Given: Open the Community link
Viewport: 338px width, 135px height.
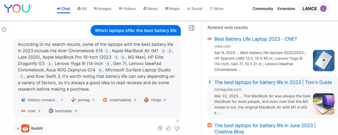Looking at the screenshot, I should click(262, 9).
